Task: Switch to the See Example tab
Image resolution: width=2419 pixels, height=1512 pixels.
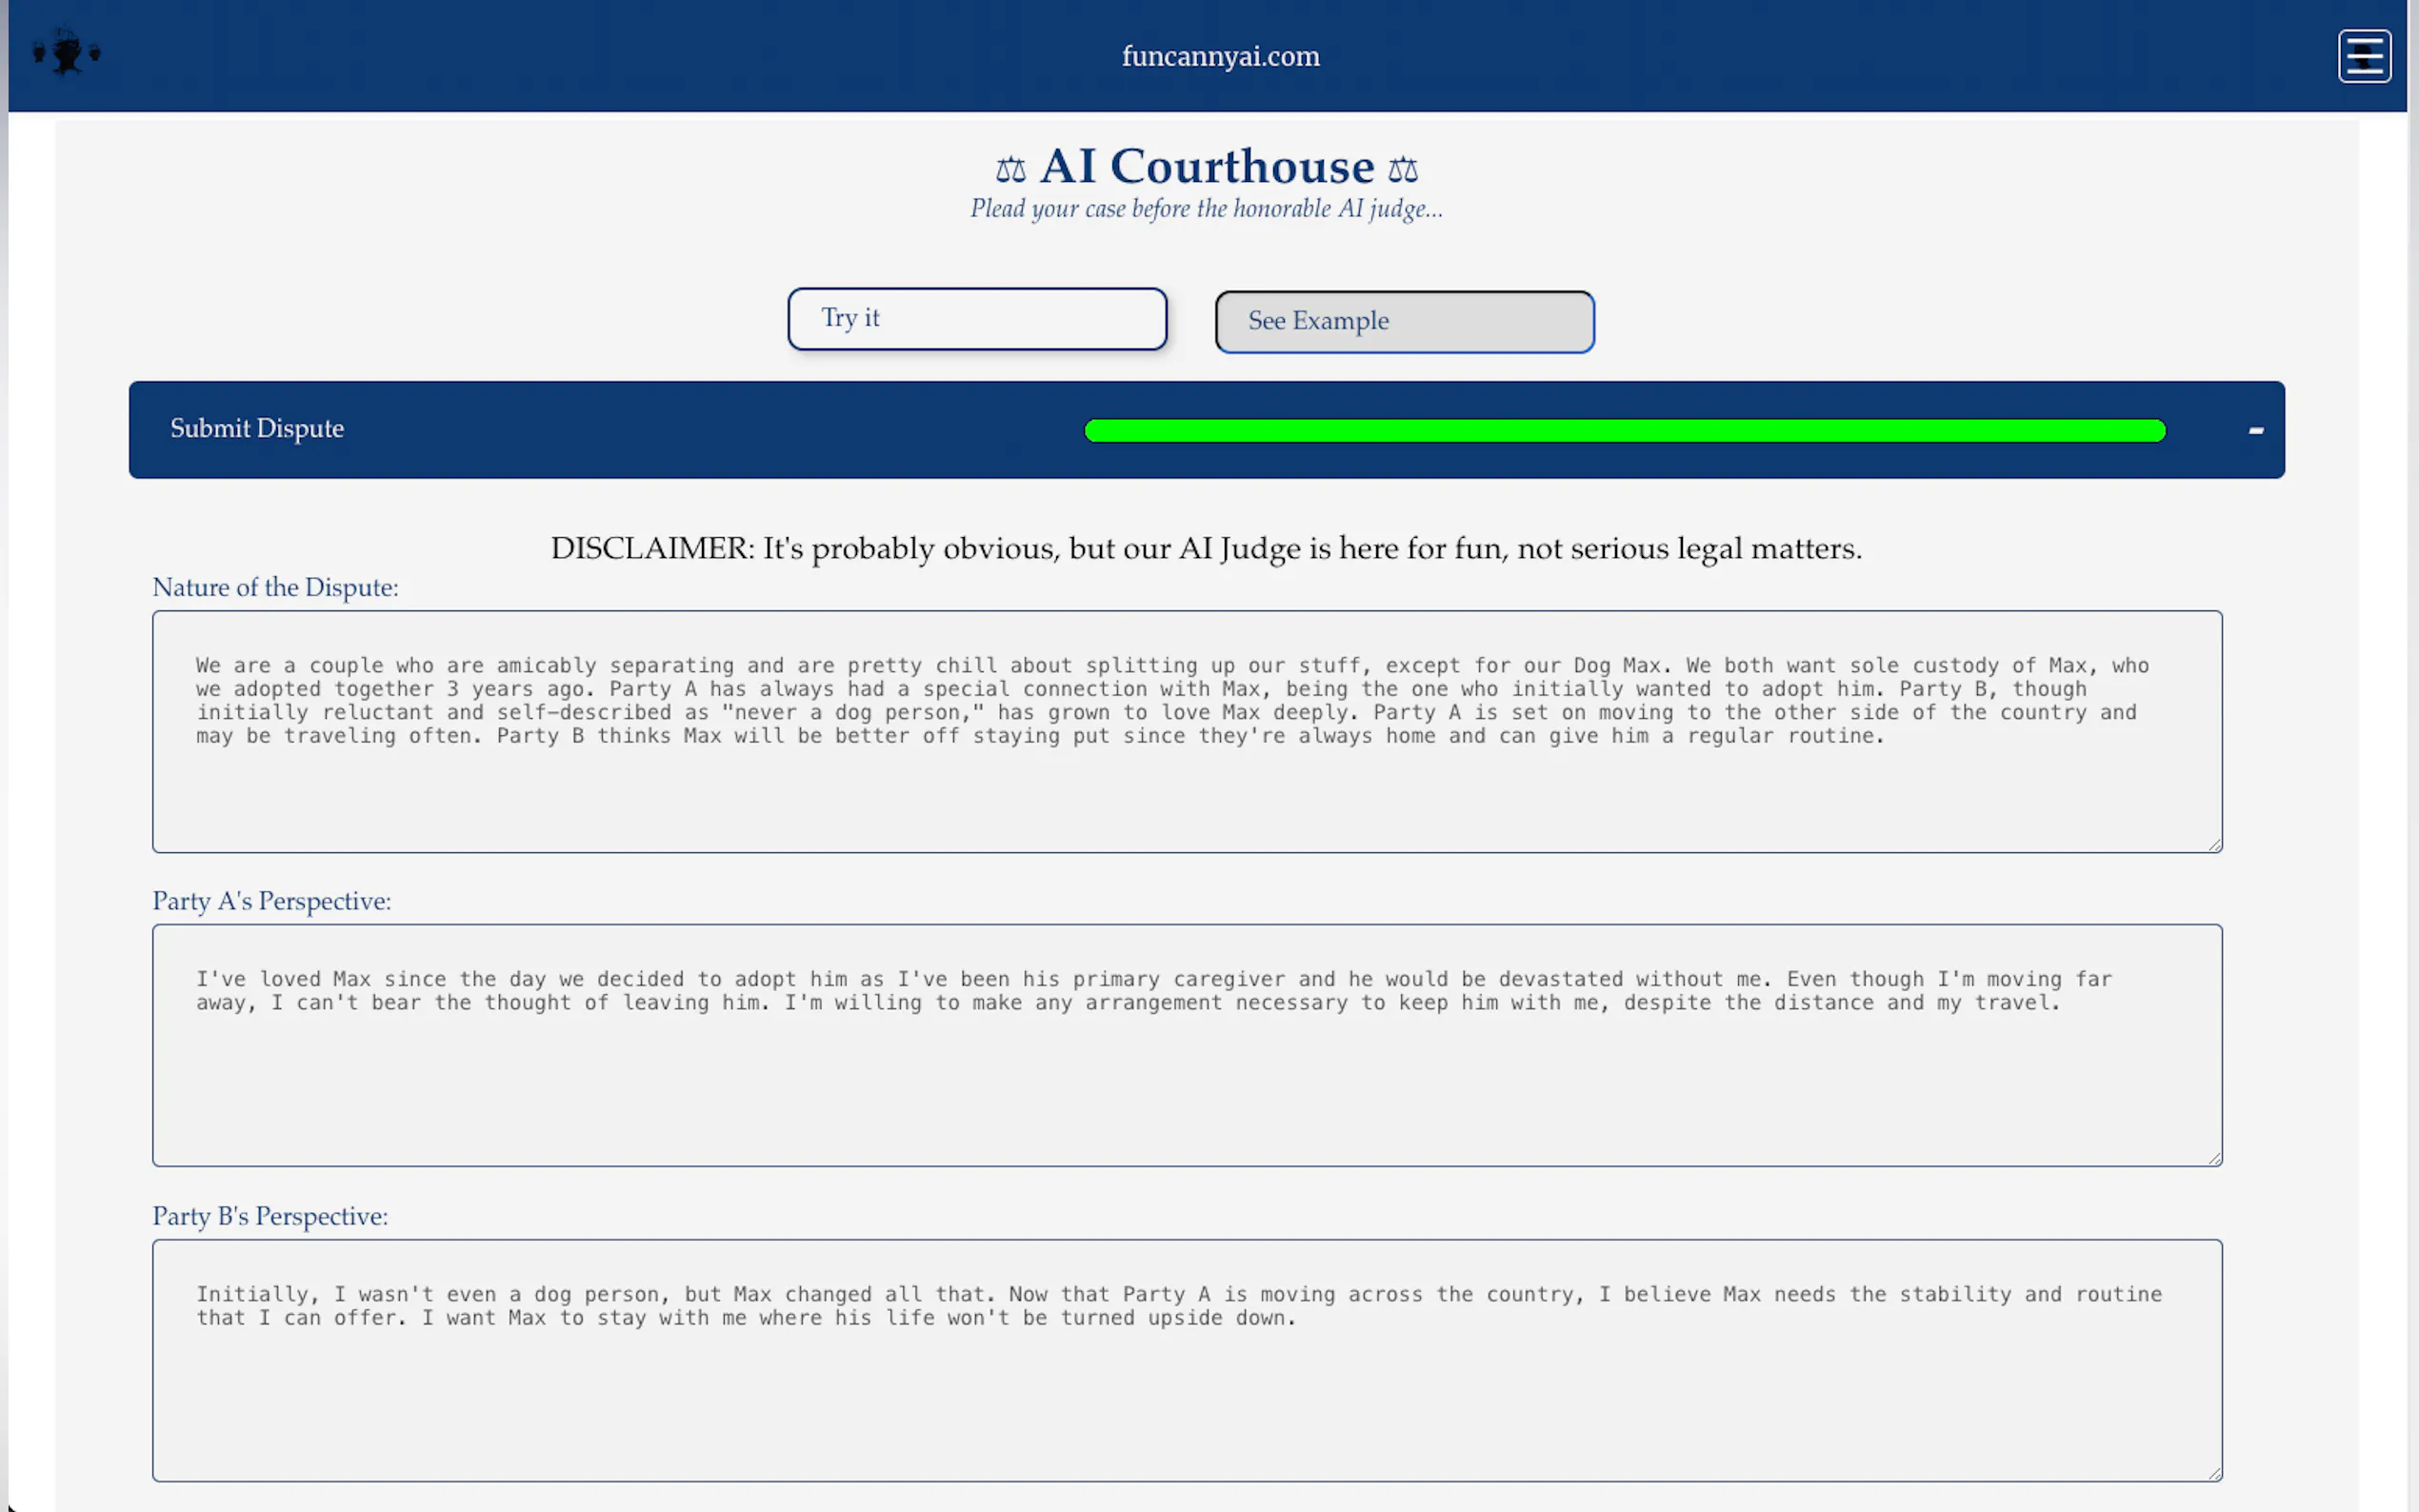Action: (x=1403, y=322)
